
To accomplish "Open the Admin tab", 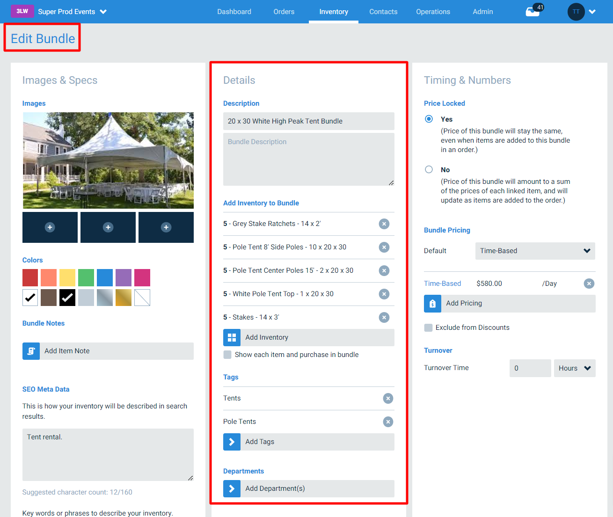I will pos(482,12).
